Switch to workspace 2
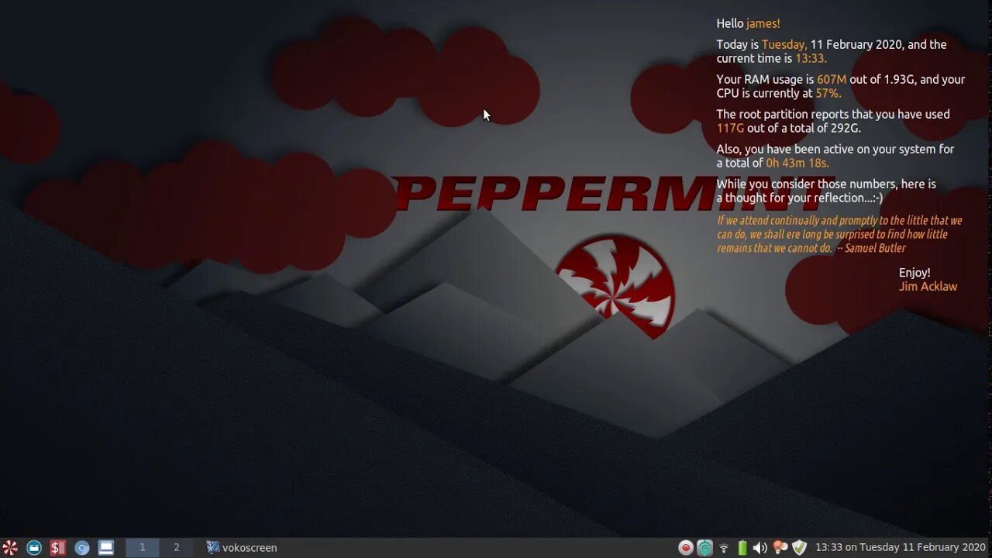Viewport: 992px width, 558px height. [177, 548]
